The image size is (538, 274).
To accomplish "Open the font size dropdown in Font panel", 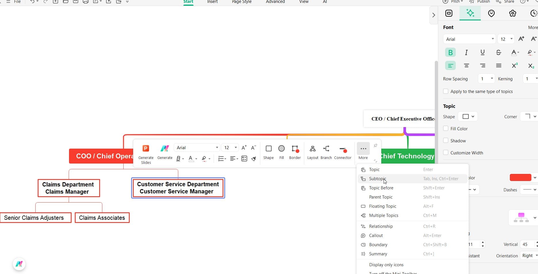I will click(506, 39).
